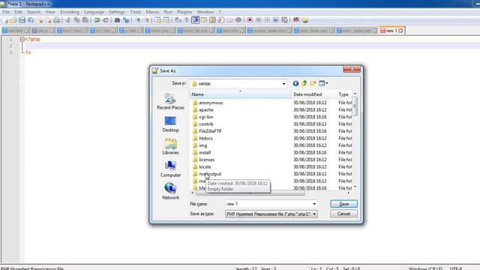Click the Undo green arrow icon
This screenshot has width=480, height=270.
point(97,20)
